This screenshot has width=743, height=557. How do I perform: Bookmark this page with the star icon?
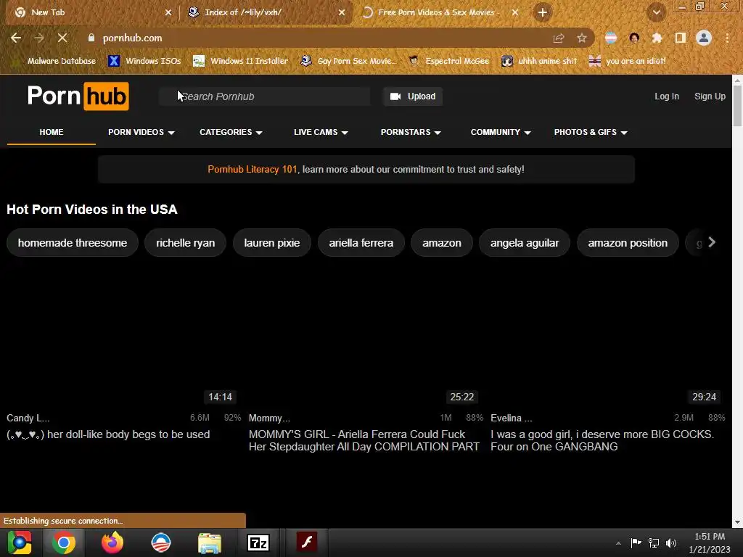(x=582, y=38)
